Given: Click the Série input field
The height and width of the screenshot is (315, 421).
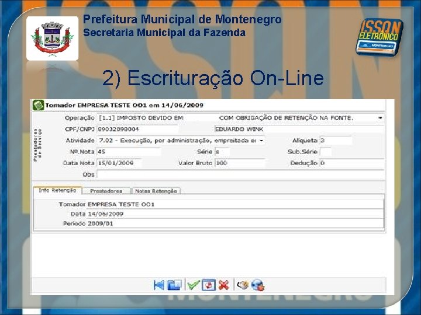Looking at the screenshot, I should point(222,152).
